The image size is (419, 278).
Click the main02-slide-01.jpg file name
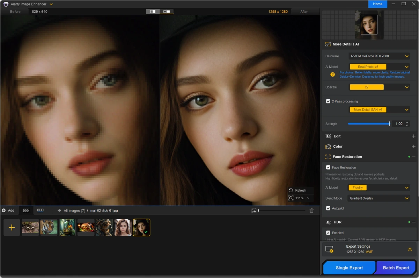pyautogui.click(x=104, y=211)
